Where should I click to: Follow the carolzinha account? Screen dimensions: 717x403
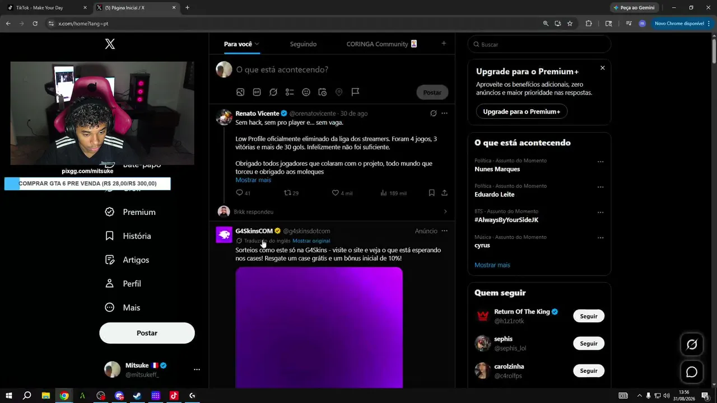(589, 371)
